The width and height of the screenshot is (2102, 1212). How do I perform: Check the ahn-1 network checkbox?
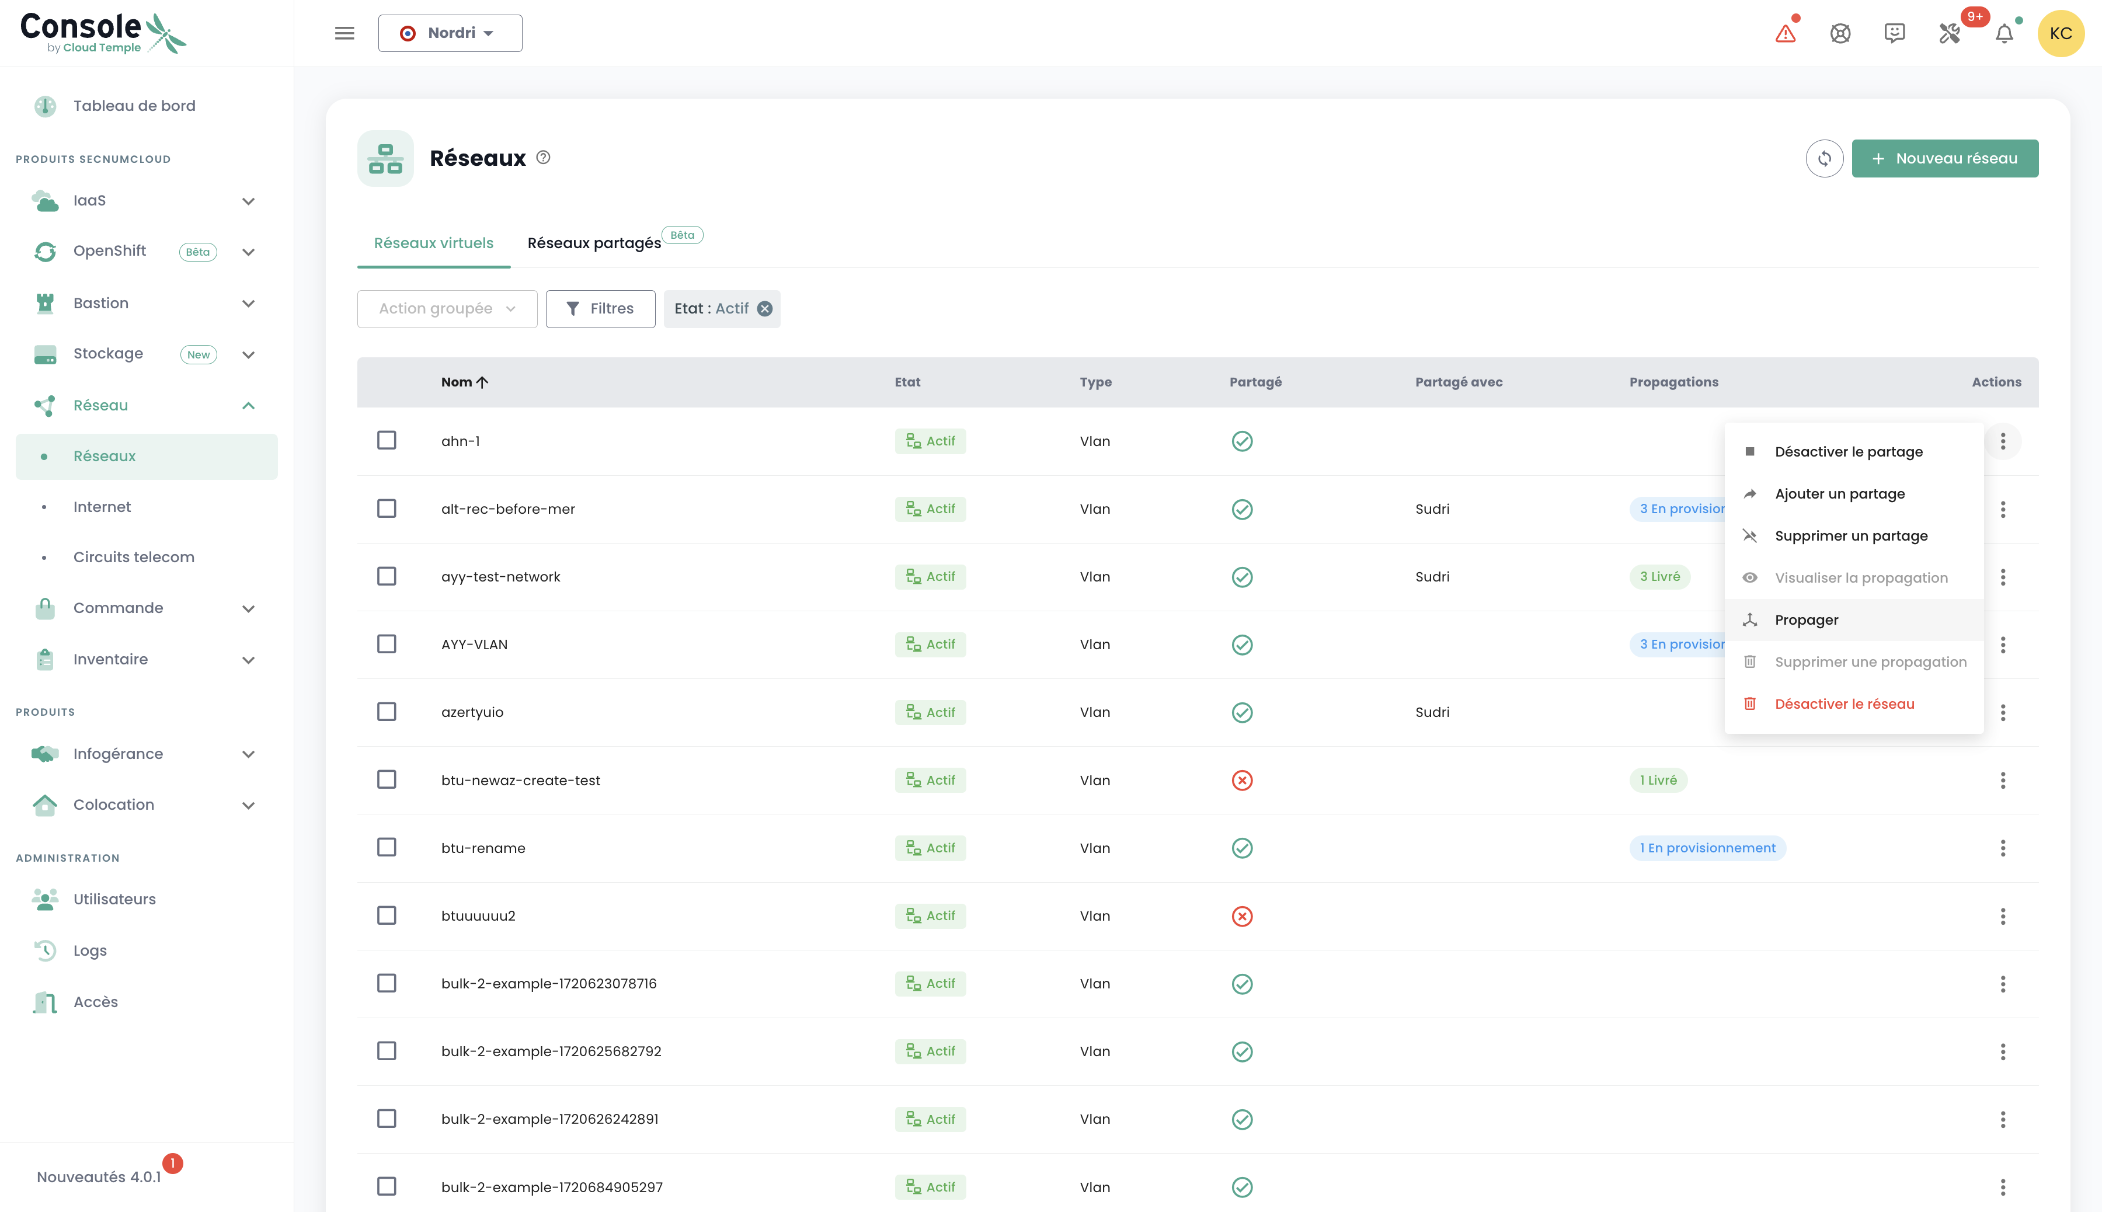[387, 440]
